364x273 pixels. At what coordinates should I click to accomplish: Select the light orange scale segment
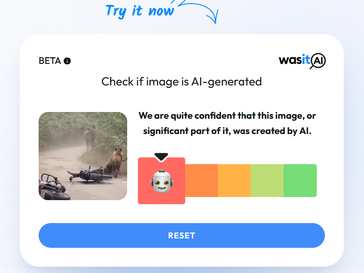click(x=234, y=180)
